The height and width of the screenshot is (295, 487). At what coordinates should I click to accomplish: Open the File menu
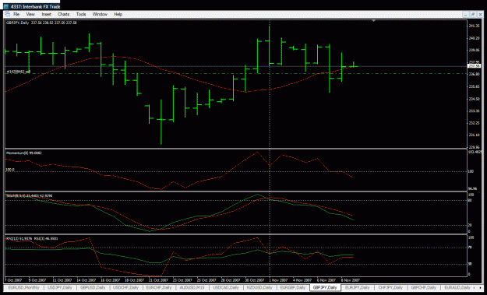tap(16, 14)
